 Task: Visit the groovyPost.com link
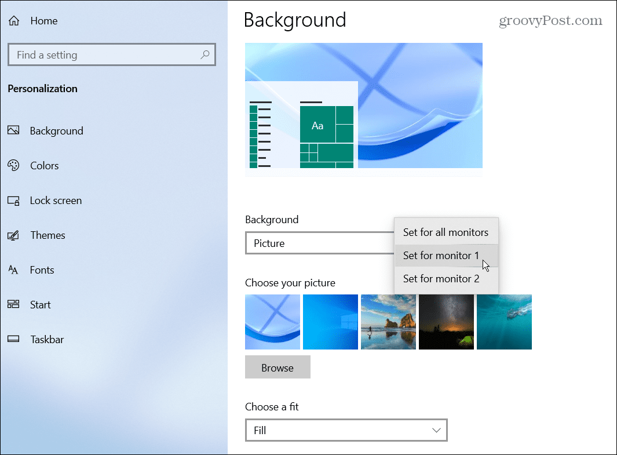(x=550, y=21)
